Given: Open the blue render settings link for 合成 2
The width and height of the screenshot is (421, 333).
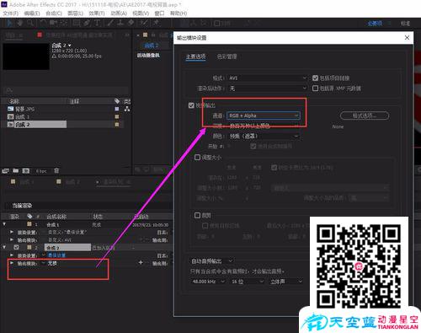Looking at the screenshot, I should [56, 255].
